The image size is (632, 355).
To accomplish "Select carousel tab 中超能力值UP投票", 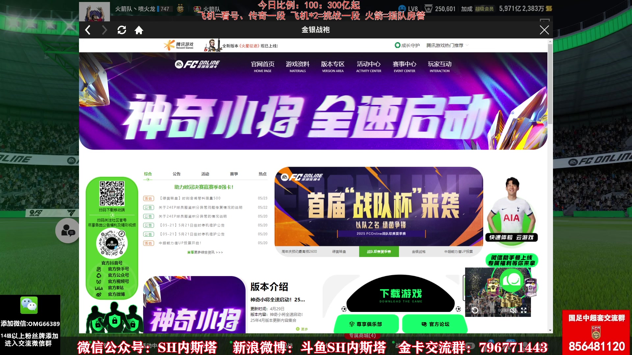I will coord(459,251).
